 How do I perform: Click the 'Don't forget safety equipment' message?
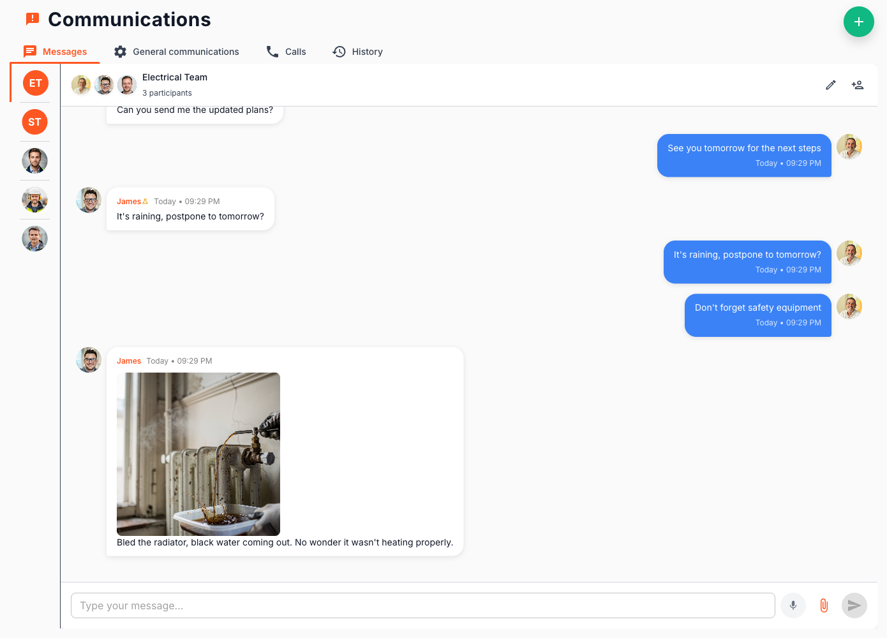(757, 308)
